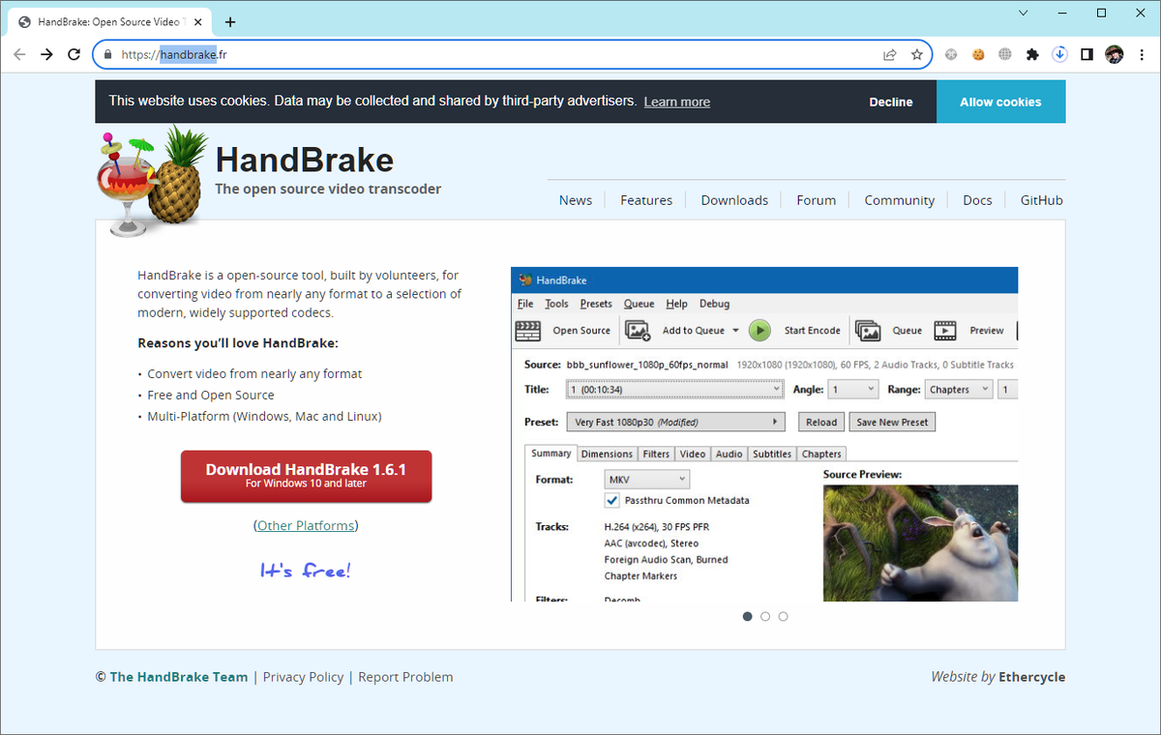Open the Presets menu in screenshot
Screen dimensions: 1161x735
(596, 304)
